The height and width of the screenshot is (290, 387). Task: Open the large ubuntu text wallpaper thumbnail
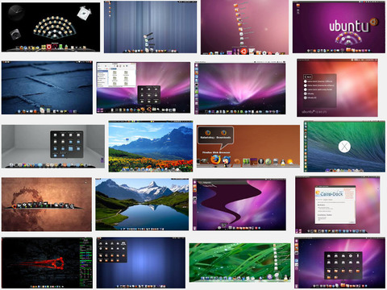click(x=339, y=27)
